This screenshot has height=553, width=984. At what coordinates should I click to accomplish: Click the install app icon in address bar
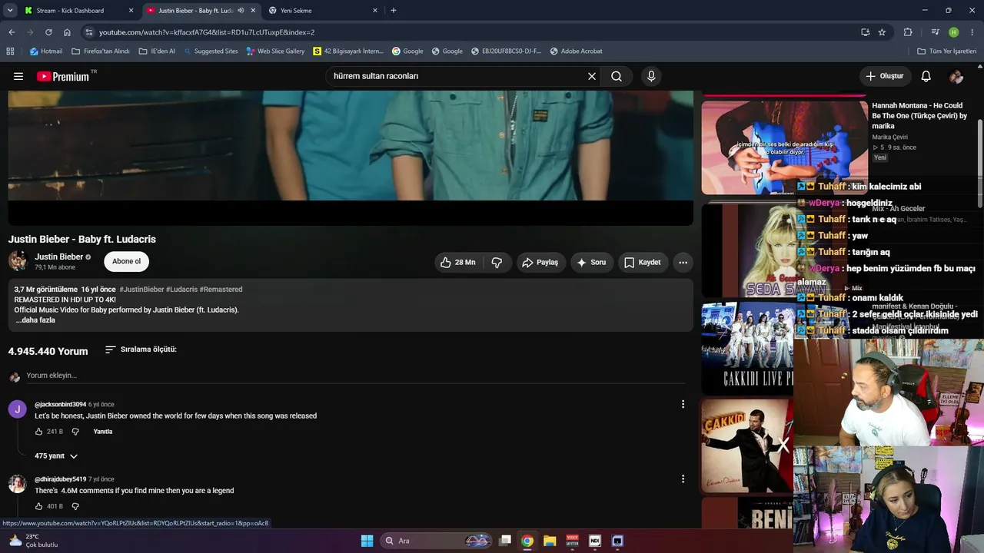pyautogui.click(x=866, y=32)
